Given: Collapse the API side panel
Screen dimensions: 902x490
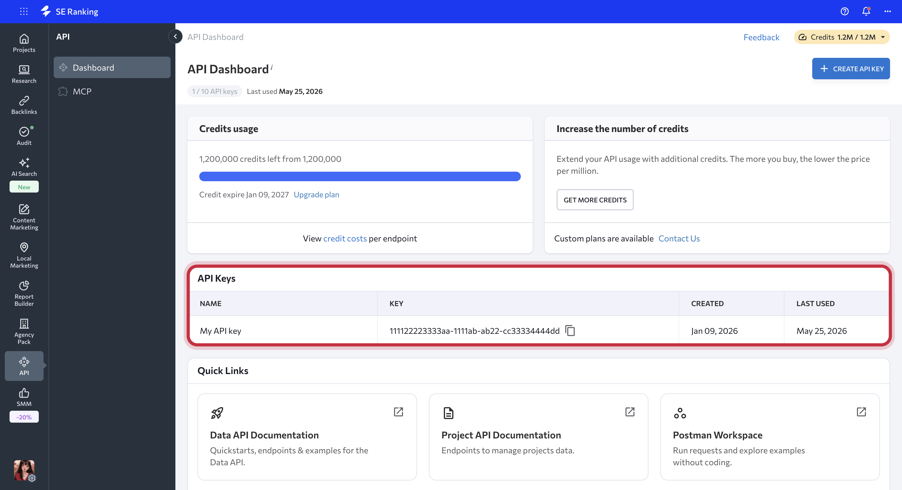Looking at the screenshot, I should pyautogui.click(x=175, y=36).
